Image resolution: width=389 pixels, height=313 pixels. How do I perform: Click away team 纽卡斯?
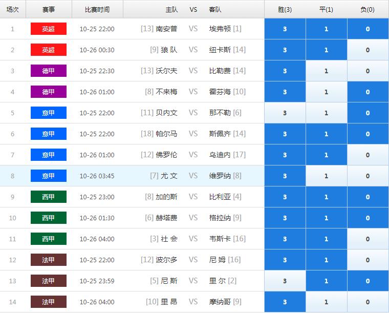click(220, 50)
